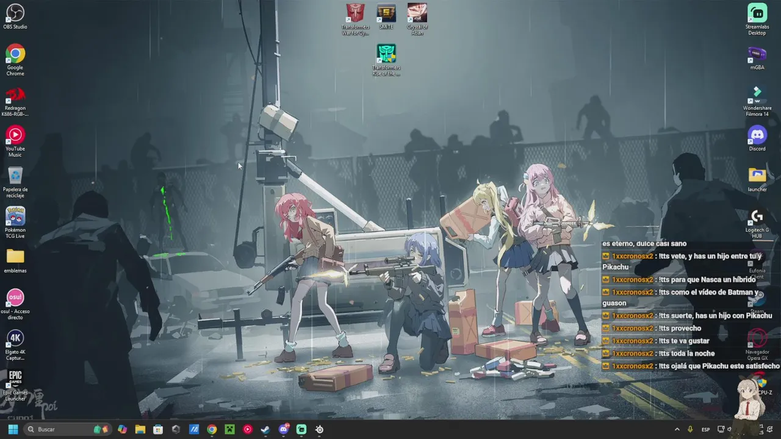Open the YouTube Music desktop shortcut
Viewport: 781px width, 439px height.
(15, 141)
